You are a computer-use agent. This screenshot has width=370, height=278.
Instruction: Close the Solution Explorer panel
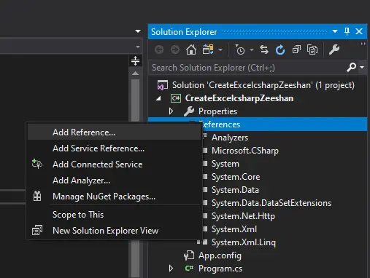point(359,31)
